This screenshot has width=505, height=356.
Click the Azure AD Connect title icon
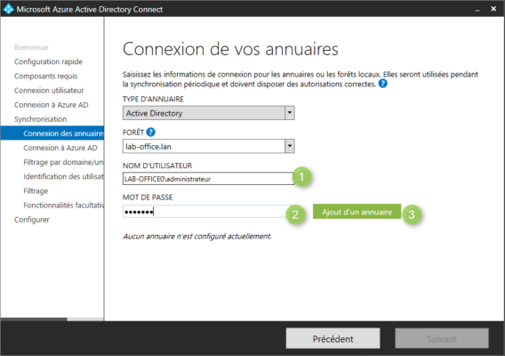click(x=8, y=9)
